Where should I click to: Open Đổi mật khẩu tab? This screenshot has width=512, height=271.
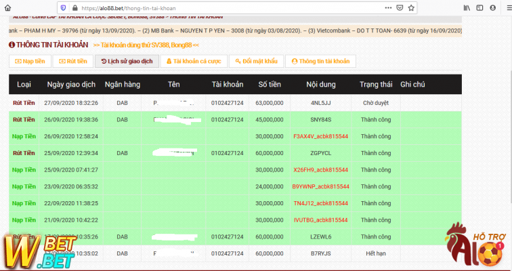256,61
